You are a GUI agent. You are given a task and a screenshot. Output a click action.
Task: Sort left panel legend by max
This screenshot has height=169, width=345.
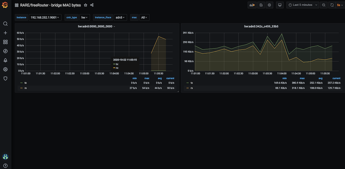[x=147, y=78]
